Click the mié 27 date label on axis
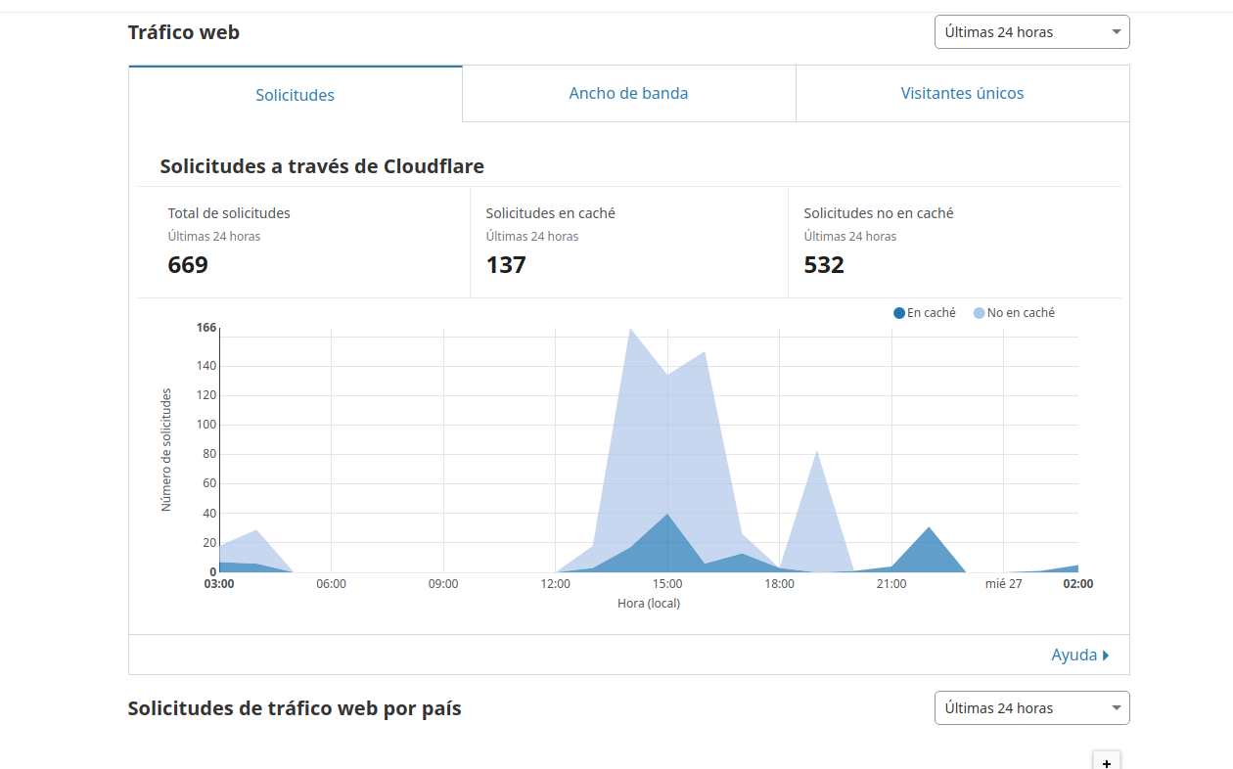 pyautogui.click(x=1003, y=584)
